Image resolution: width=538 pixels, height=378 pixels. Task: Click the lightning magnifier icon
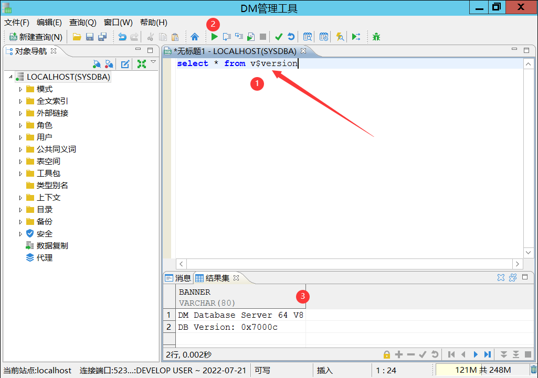coord(340,37)
